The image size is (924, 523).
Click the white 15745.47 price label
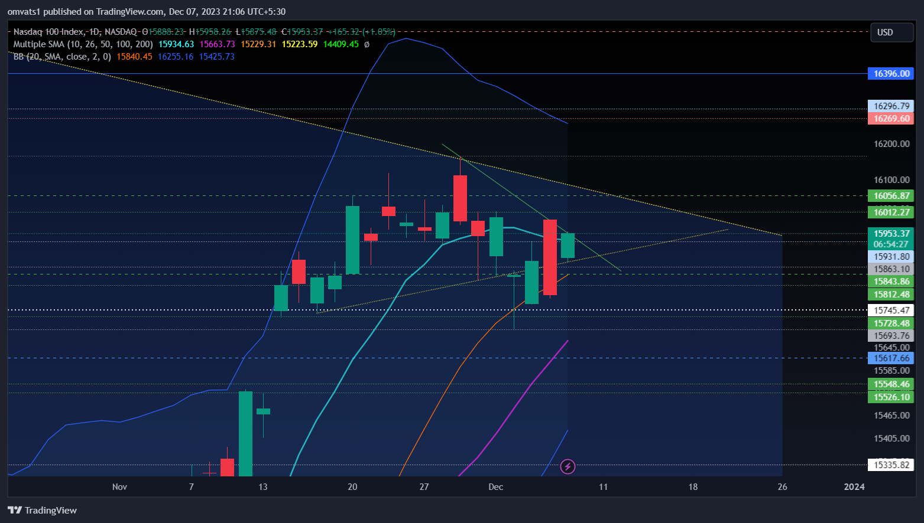[x=891, y=310]
